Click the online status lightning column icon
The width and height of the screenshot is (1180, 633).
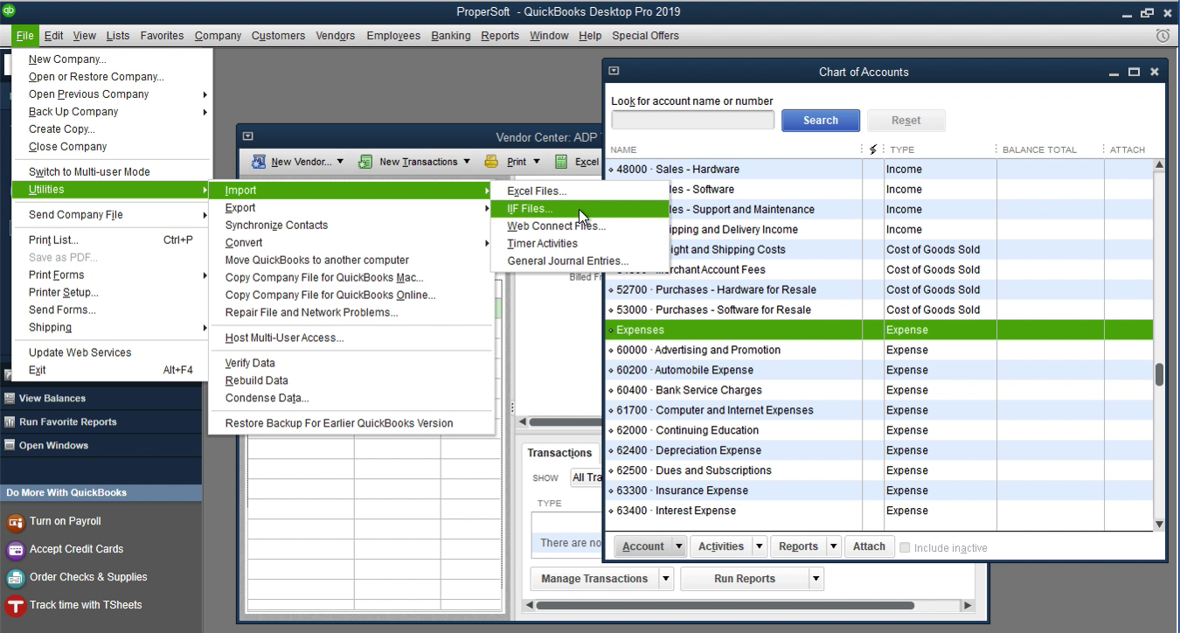pos(872,150)
